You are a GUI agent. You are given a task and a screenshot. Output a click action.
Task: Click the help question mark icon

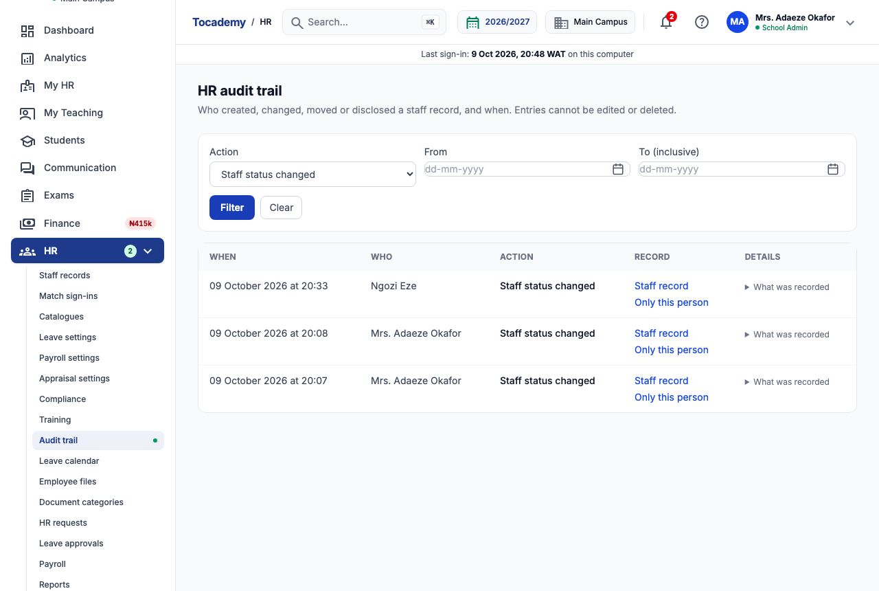click(701, 22)
